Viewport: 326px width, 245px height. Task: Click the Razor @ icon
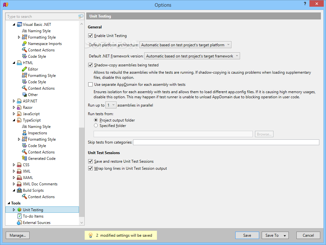pos(19,108)
